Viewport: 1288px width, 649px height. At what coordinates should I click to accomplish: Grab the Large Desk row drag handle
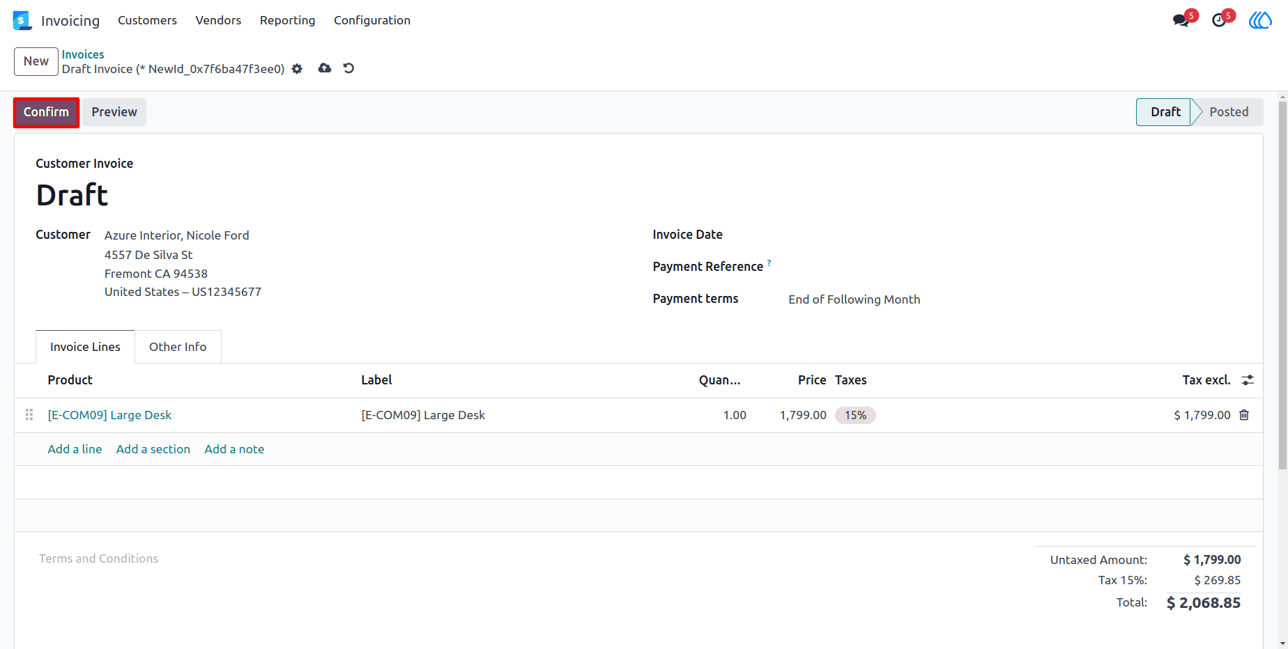(29, 415)
